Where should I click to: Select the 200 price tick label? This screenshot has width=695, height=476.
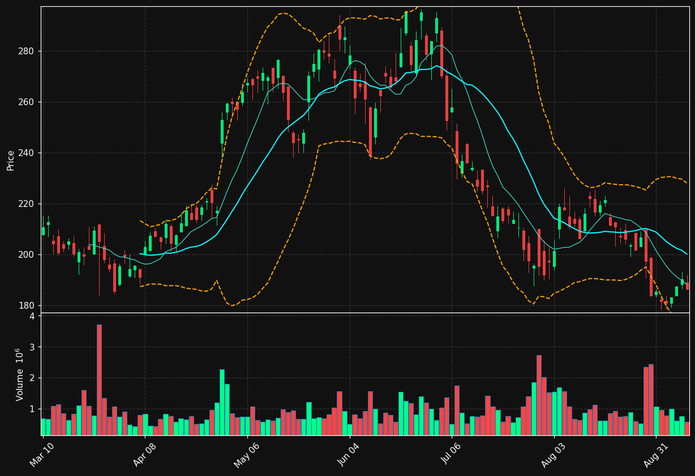(x=27, y=254)
